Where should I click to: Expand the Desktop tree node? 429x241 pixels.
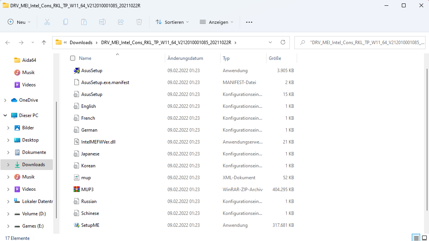click(x=8, y=140)
